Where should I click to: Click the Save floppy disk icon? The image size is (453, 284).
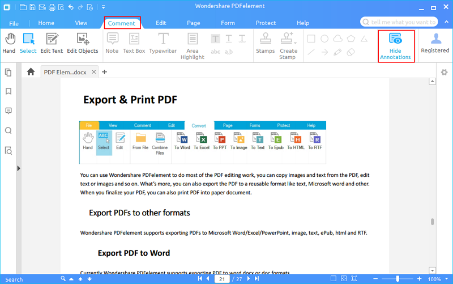coord(33,7)
